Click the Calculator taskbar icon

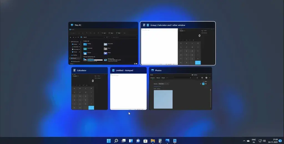click(160, 141)
